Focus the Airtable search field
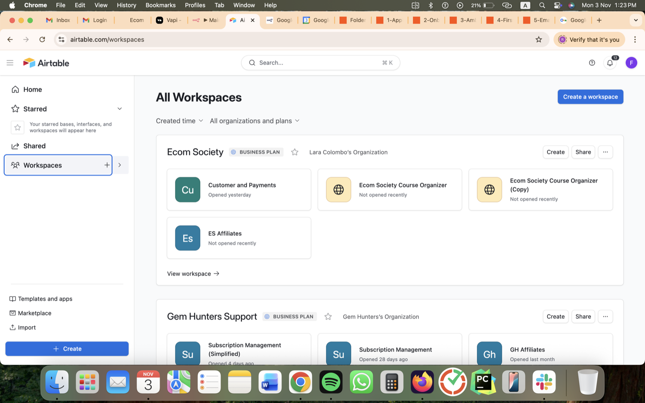The image size is (645, 403). [320, 63]
